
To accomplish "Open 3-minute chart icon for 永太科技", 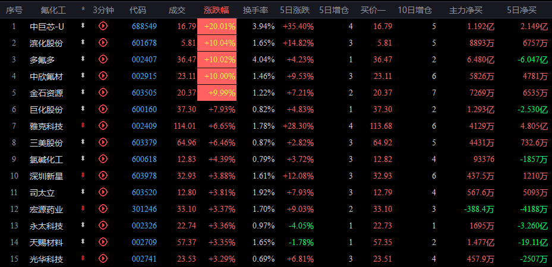I will pyautogui.click(x=103, y=225).
